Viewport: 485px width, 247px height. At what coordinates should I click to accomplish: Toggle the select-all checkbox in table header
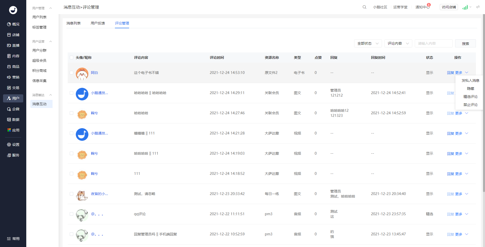click(x=71, y=58)
